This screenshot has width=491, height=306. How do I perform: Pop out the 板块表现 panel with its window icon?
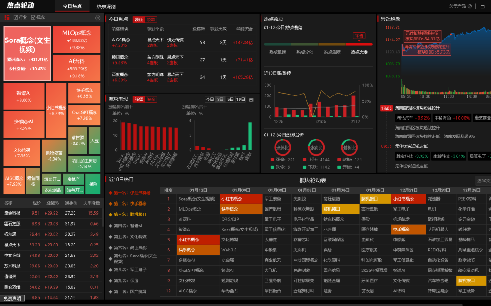pos(251,100)
